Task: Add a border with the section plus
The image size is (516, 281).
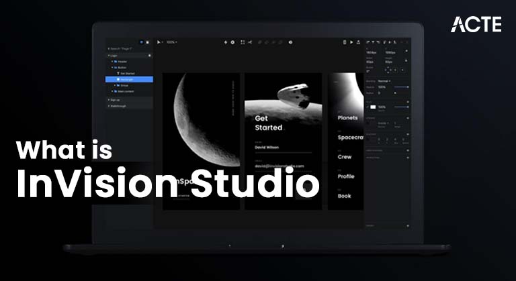Action: (x=408, y=117)
